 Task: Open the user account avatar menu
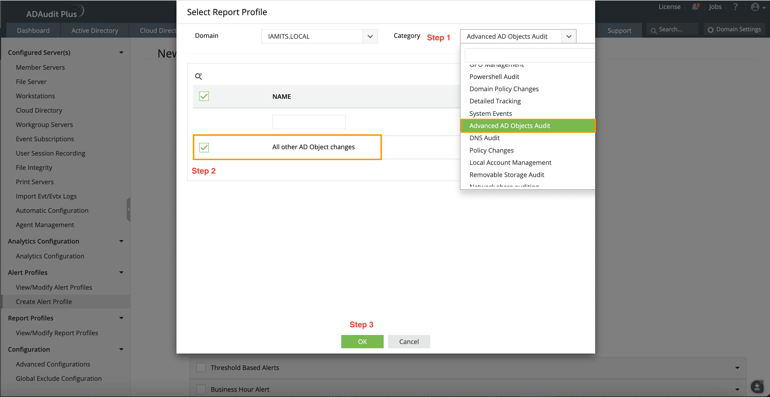[755, 7]
